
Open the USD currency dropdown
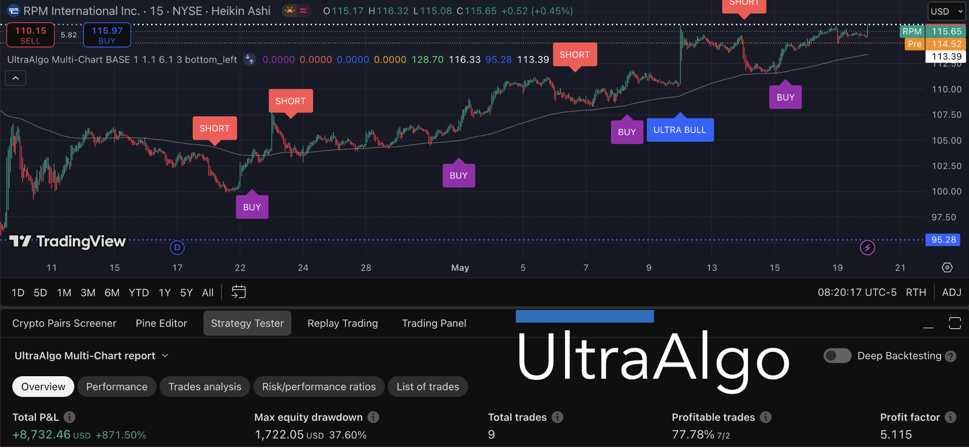coord(947,11)
